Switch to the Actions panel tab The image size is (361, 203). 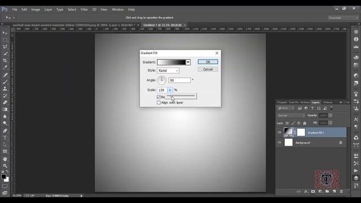(x=305, y=102)
